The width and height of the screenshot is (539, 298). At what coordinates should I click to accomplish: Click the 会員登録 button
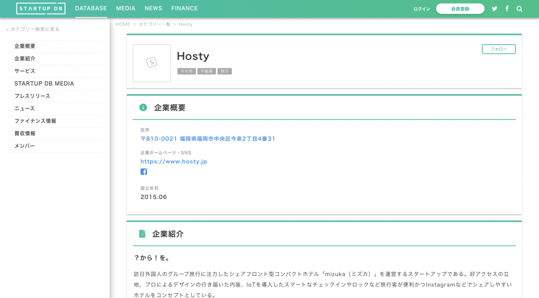coord(460,9)
